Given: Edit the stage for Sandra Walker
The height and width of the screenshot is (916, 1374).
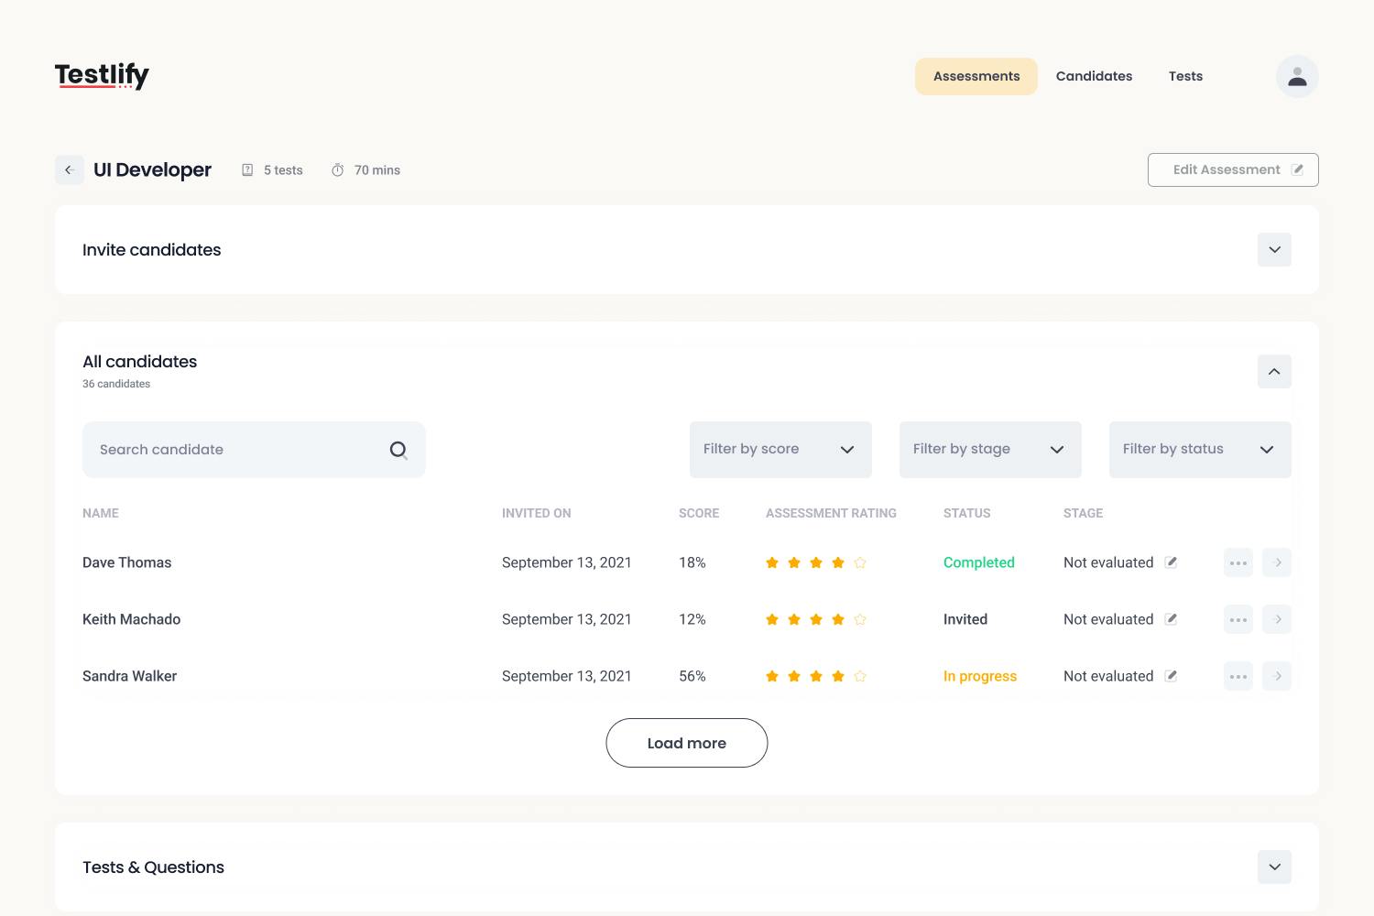Looking at the screenshot, I should tap(1172, 675).
